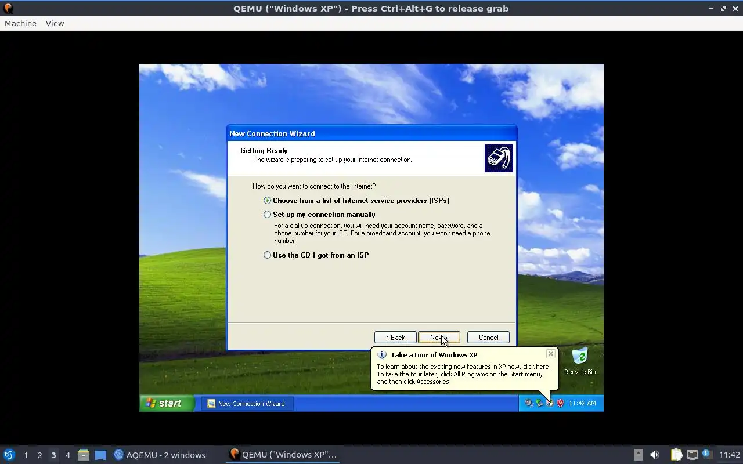743x464 pixels.
Task: Select 'Set up my connection manually' option
Action: [x=319, y=215]
